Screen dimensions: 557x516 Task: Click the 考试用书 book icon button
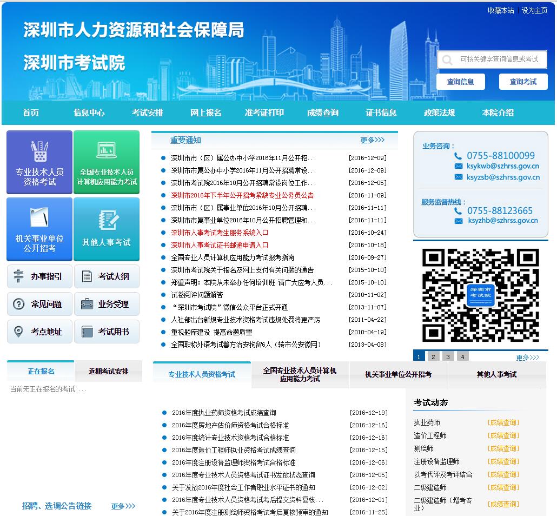(x=107, y=332)
